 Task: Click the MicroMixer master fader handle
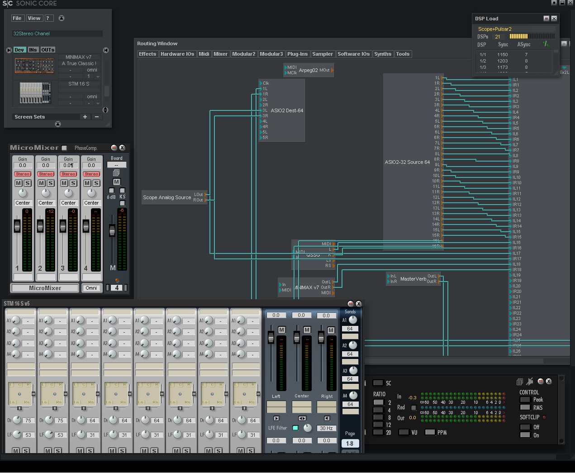tap(112, 231)
